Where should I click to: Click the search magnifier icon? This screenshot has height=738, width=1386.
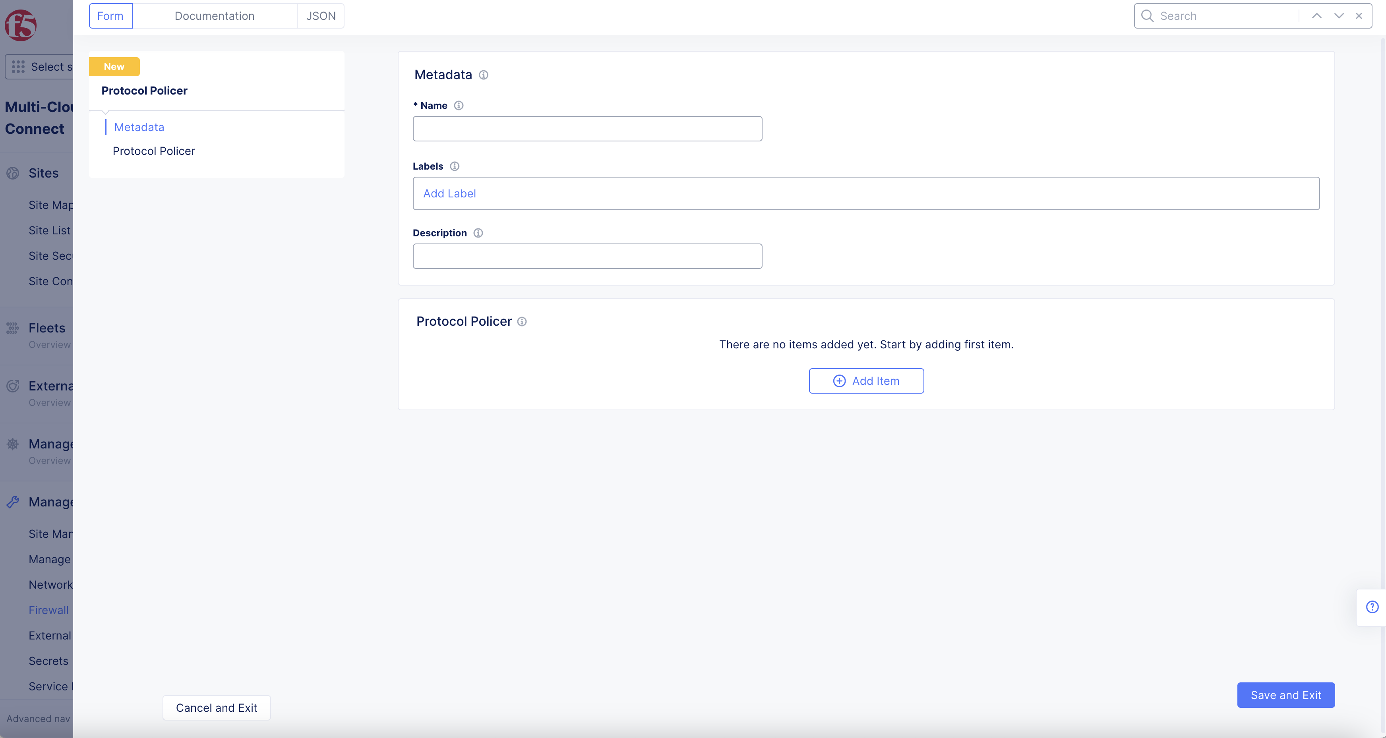click(x=1147, y=15)
